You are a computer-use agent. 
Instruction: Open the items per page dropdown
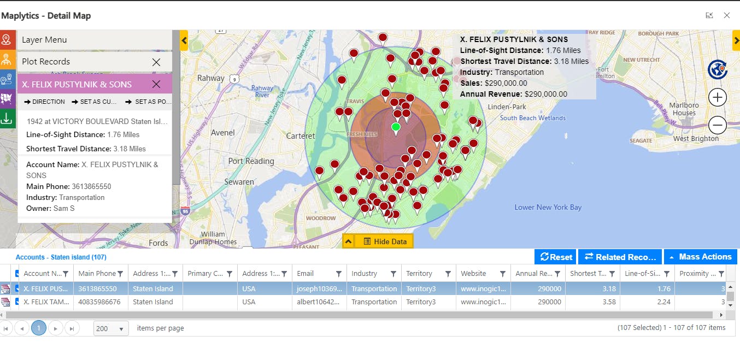[x=111, y=328]
